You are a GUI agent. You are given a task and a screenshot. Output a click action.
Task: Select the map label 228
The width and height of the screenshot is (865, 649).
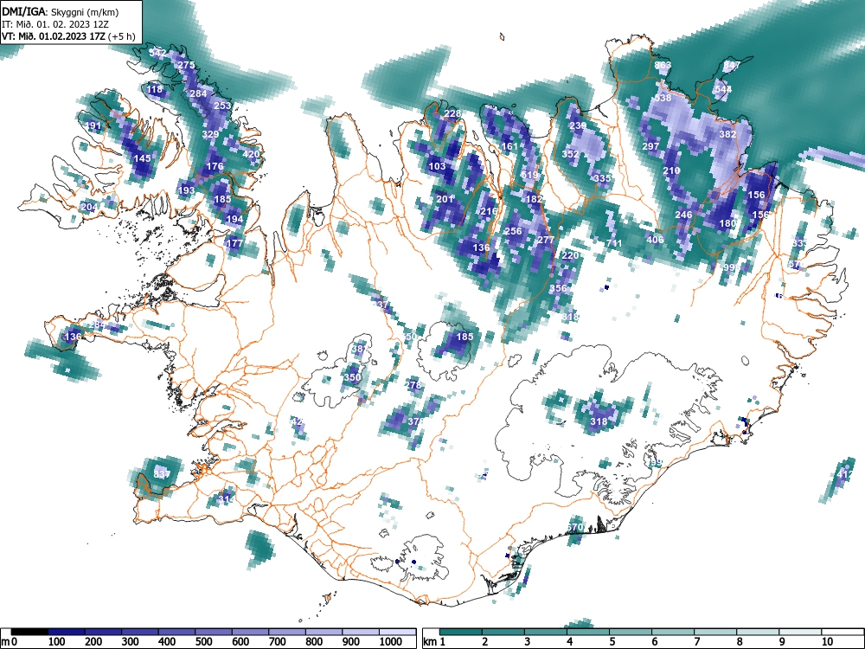click(452, 113)
